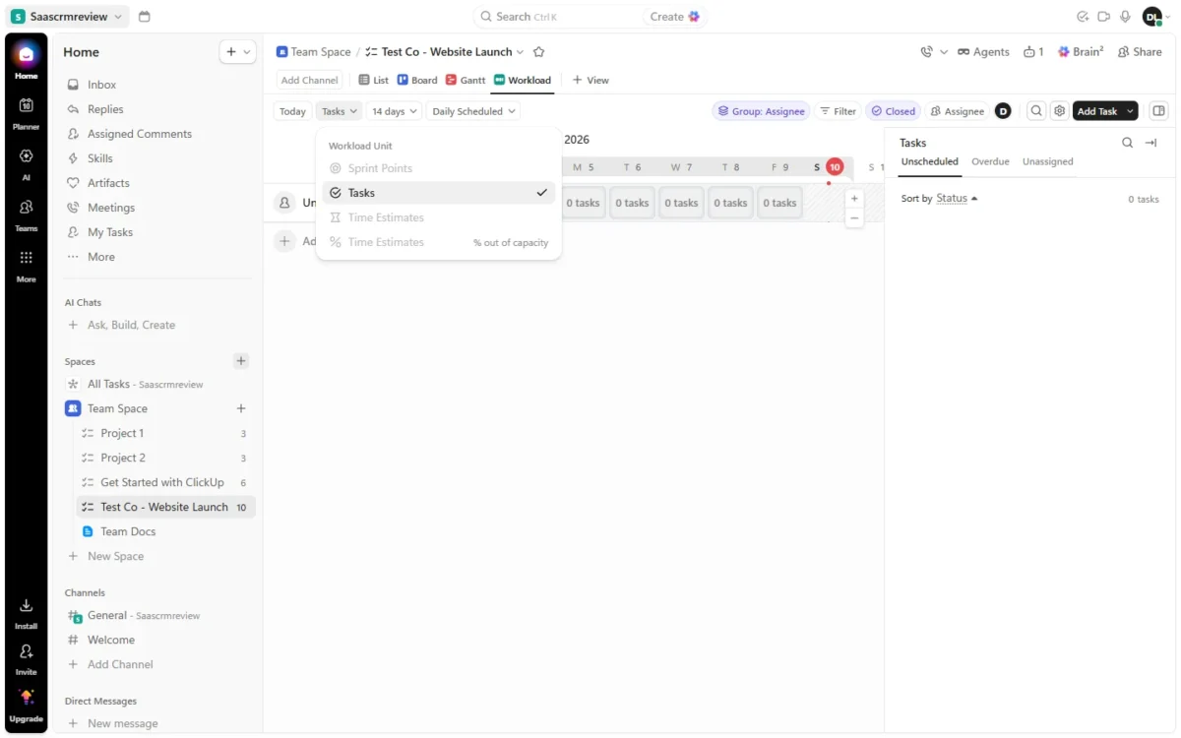The image size is (1181, 738).
Task: Open the Unassigned tab
Action: coord(1047,161)
